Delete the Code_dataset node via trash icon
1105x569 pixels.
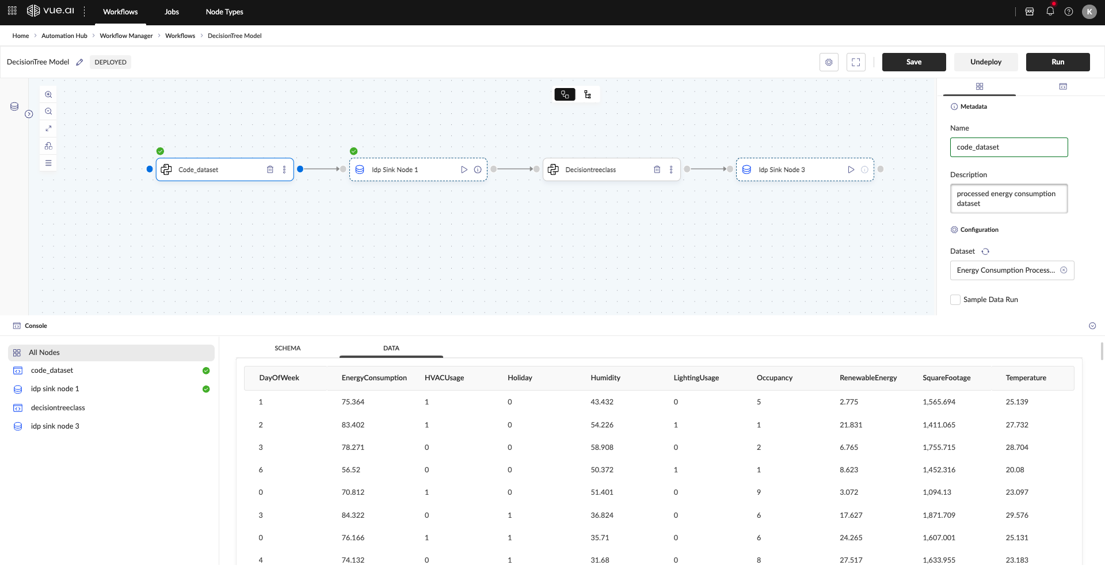coord(270,170)
